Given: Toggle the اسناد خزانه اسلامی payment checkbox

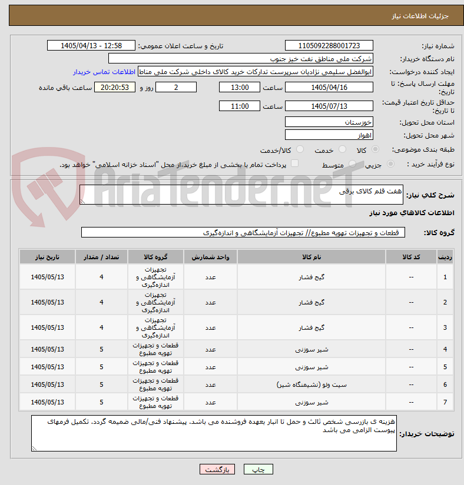Looking at the screenshot, I should pyautogui.click(x=294, y=163).
